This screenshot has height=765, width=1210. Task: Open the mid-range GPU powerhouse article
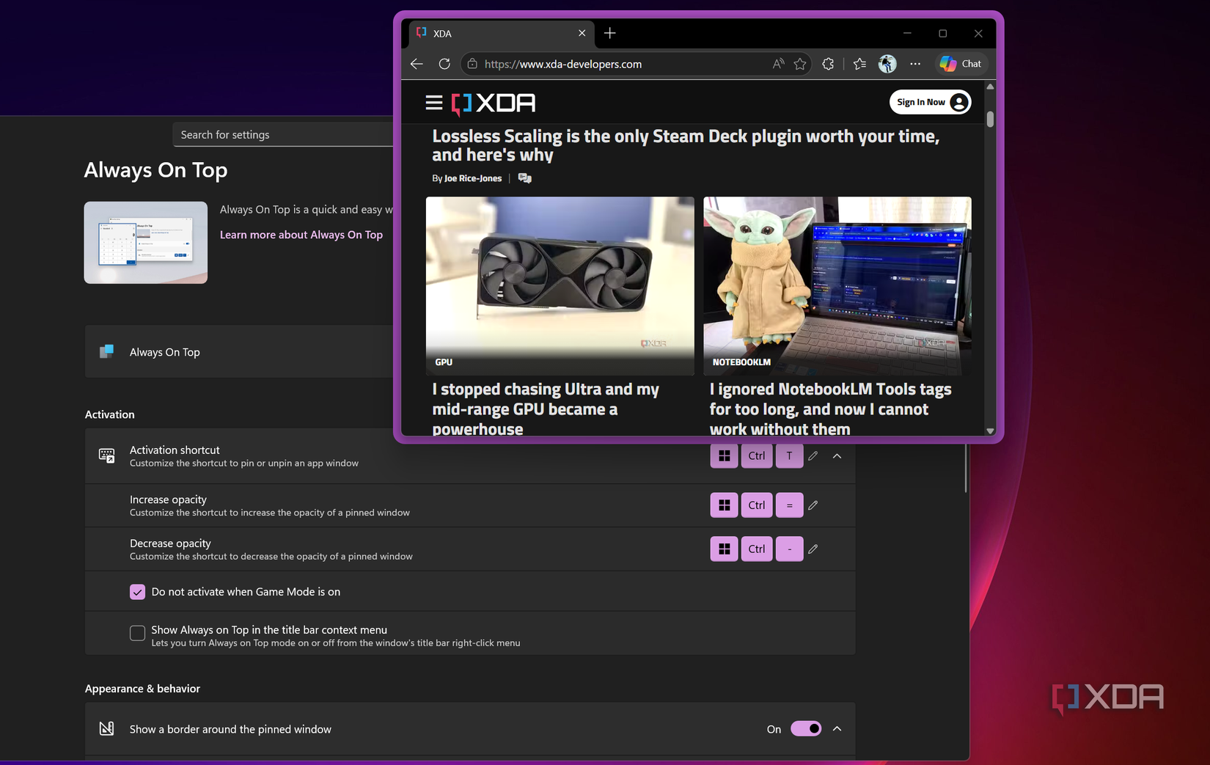pos(546,409)
